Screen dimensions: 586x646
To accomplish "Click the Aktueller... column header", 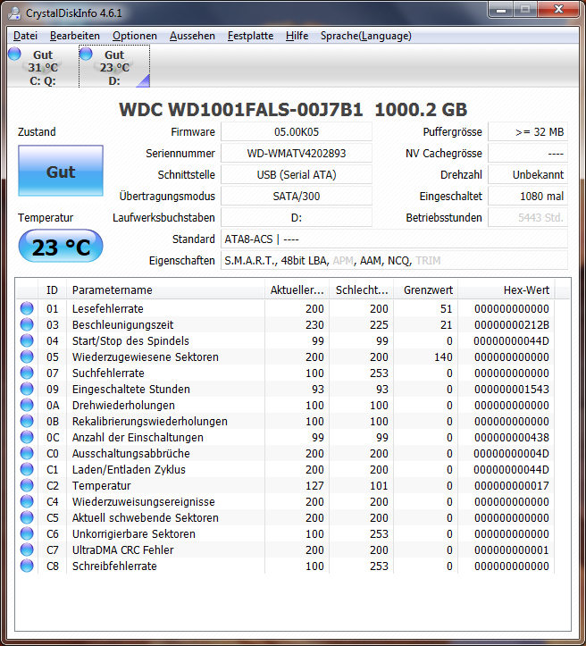I will coord(297,290).
